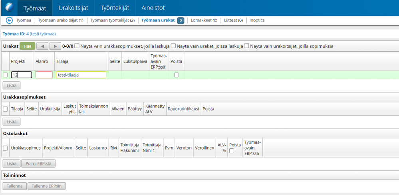Click ALV-% column header
The width and height of the screenshot is (399, 195).
(222, 148)
